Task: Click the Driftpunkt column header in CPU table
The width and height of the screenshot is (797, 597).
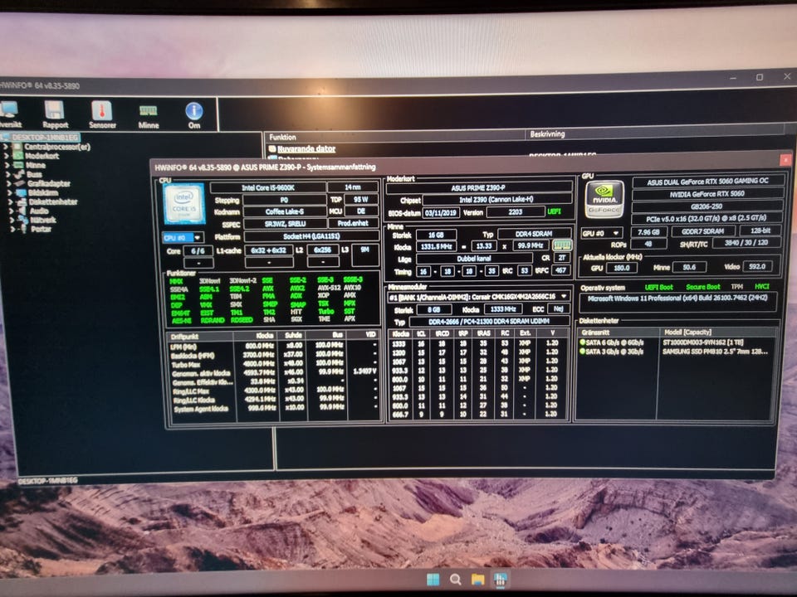Action: click(x=200, y=336)
